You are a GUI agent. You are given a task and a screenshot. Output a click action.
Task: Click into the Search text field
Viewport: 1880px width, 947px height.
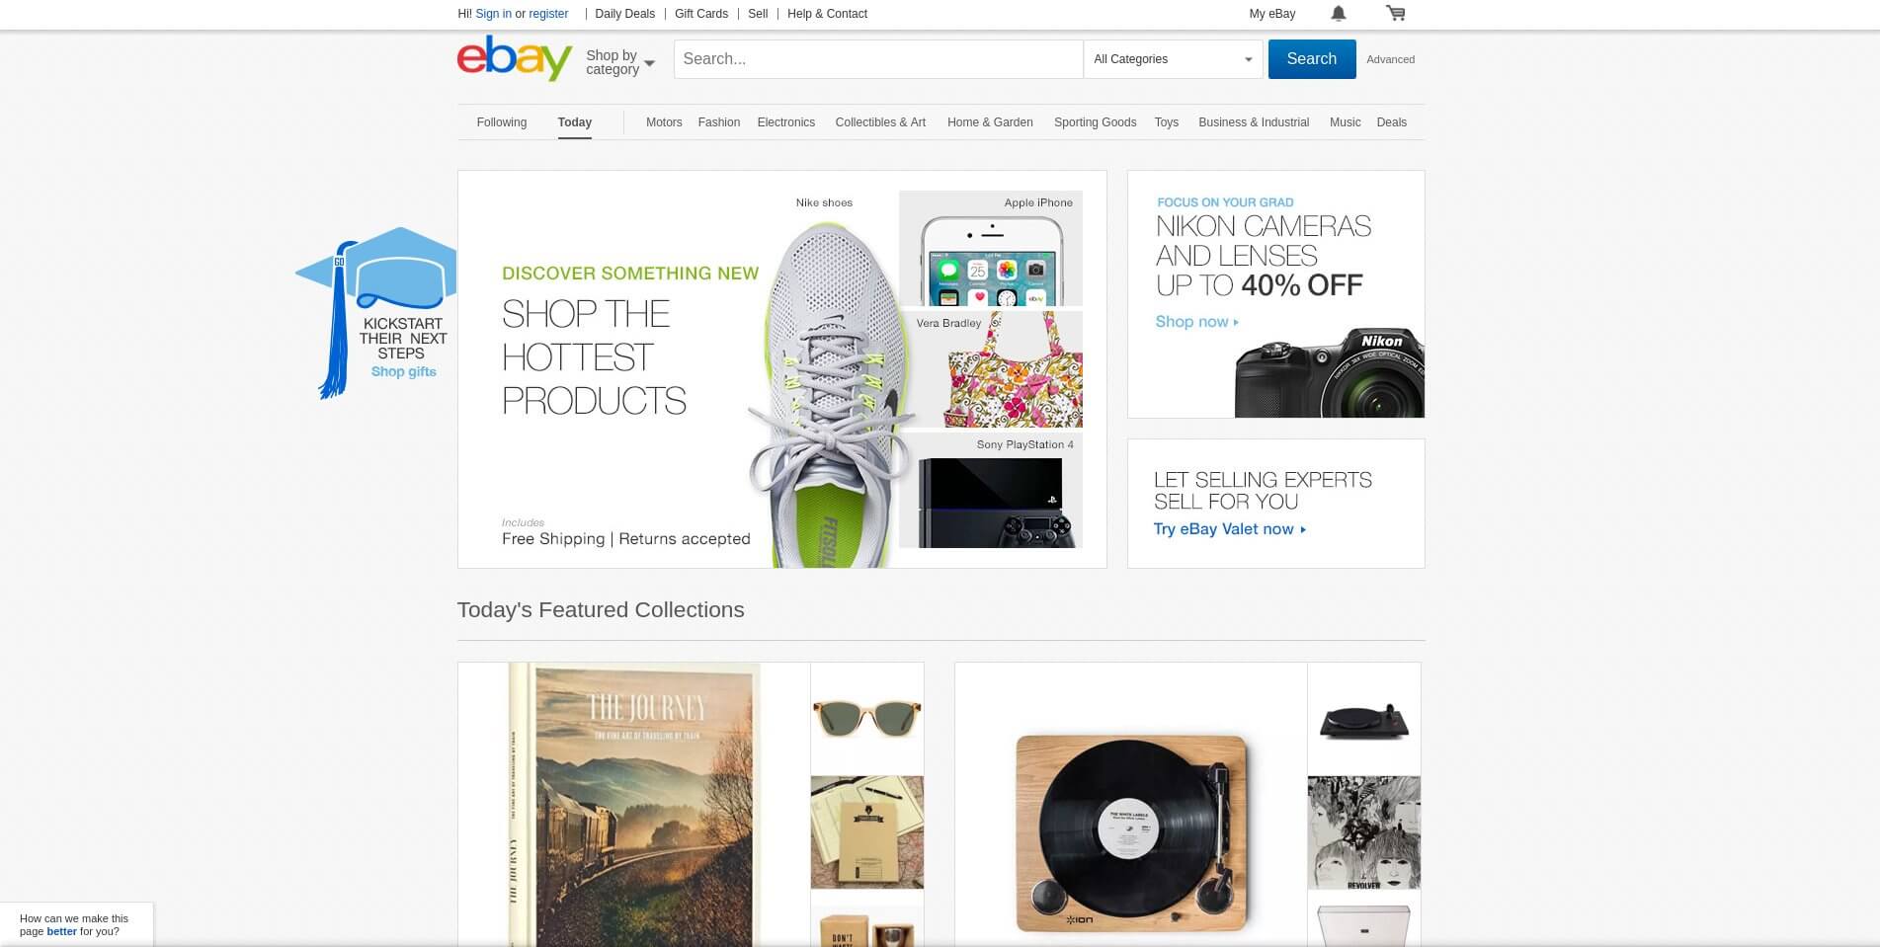pos(877,59)
